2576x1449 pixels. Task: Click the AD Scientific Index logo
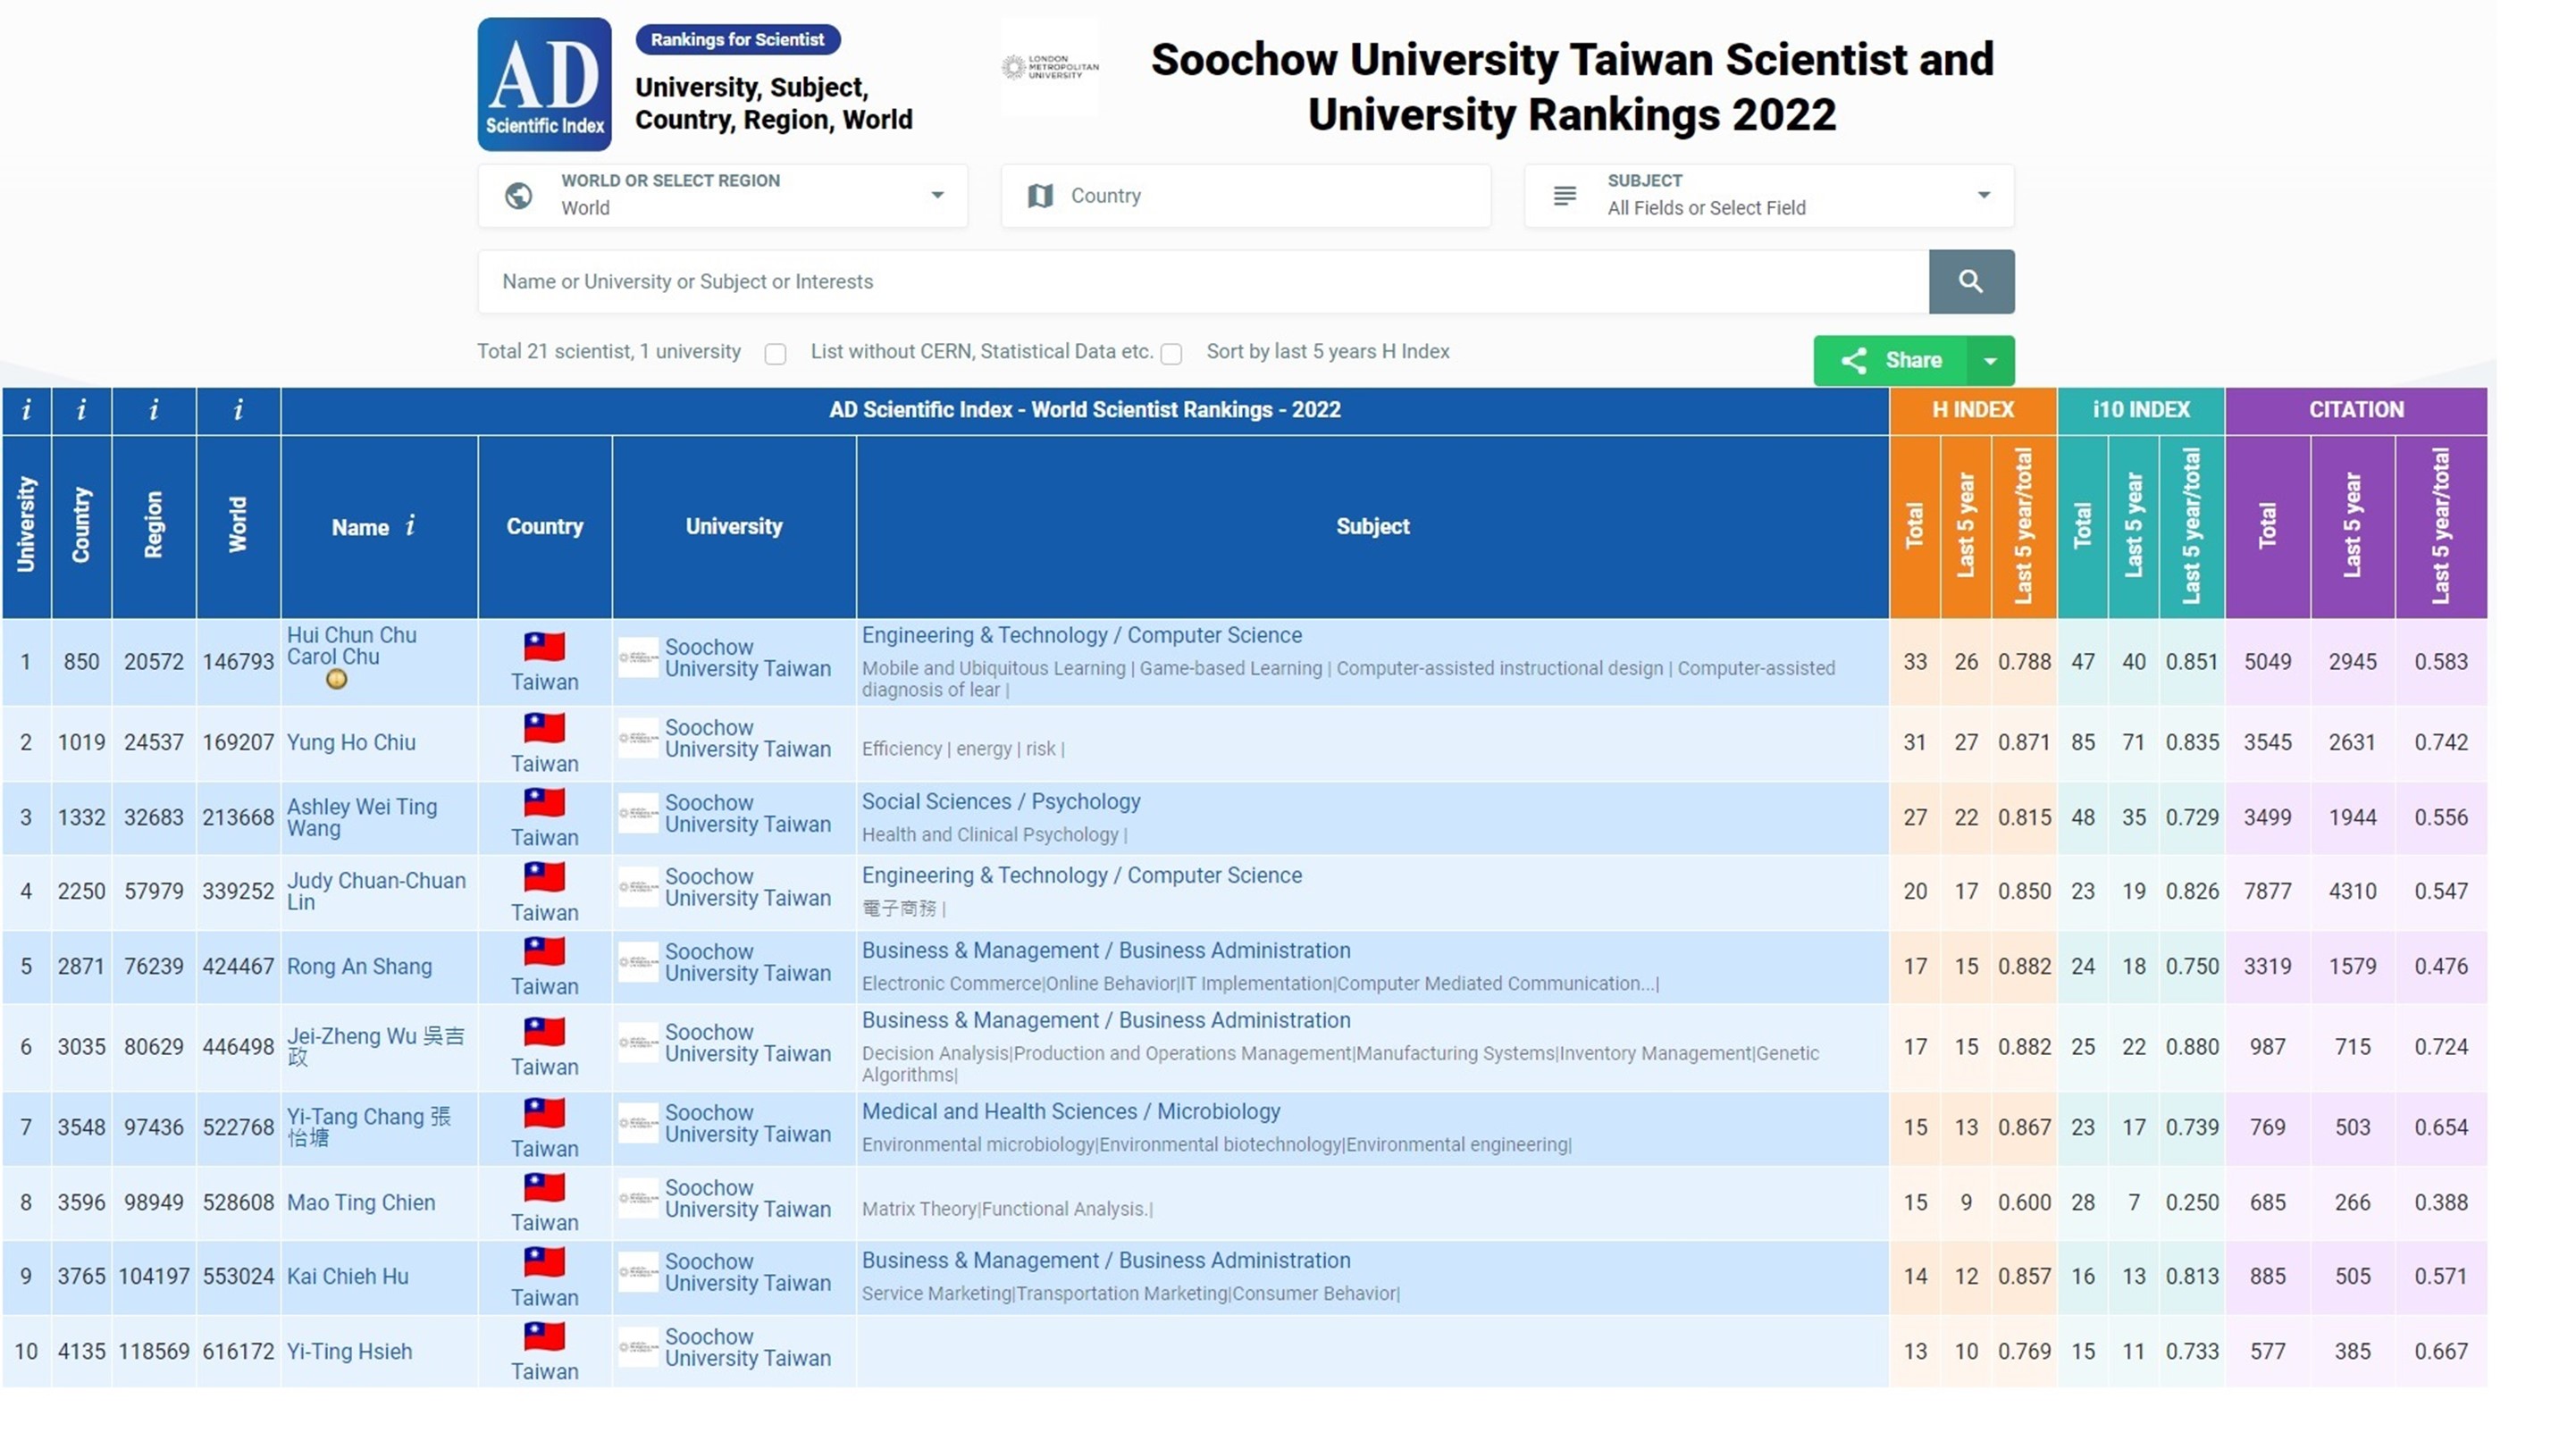pos(544,84)
